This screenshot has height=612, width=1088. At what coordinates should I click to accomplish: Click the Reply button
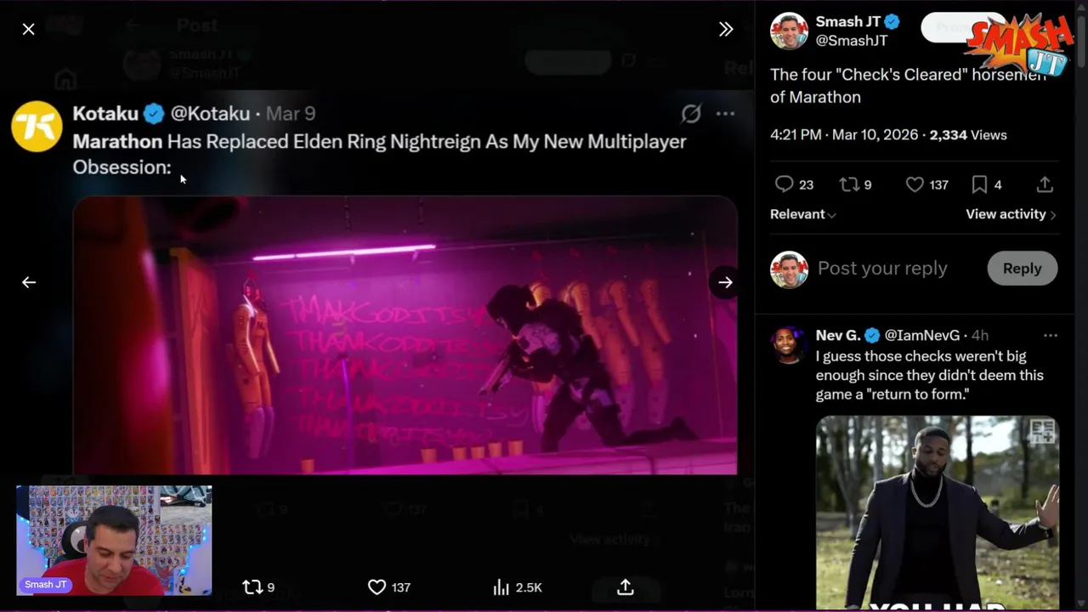click(x=1022, y=269)
